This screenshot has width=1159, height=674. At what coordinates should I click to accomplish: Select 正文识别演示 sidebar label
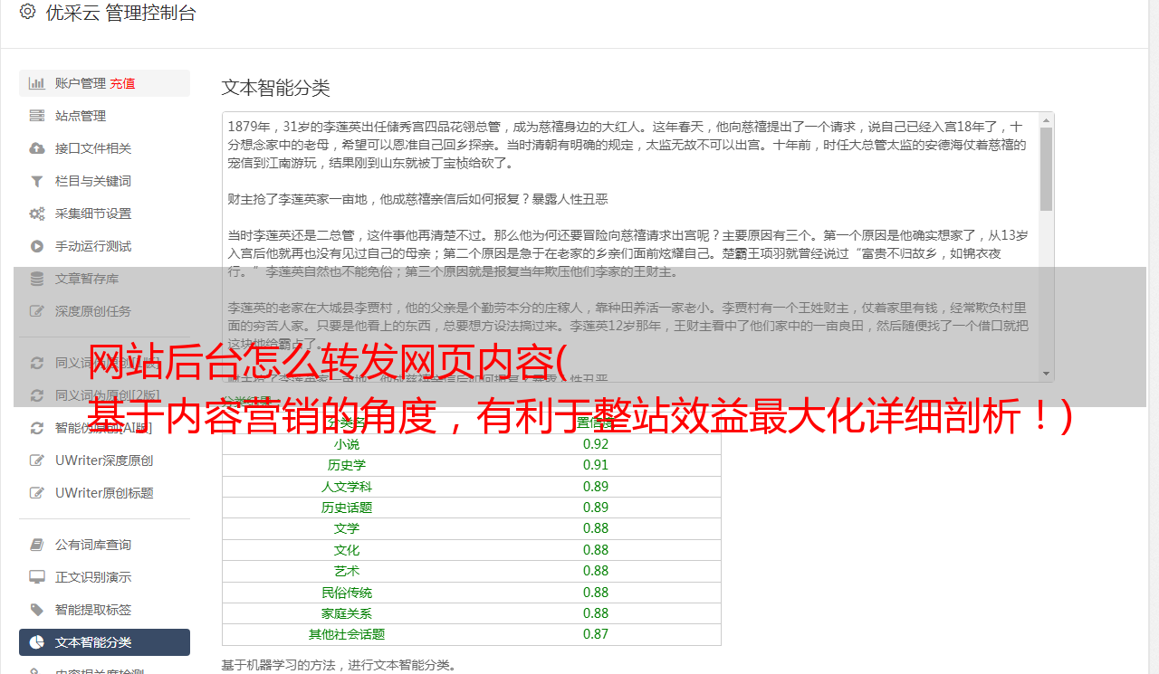(x=93, y=577)
